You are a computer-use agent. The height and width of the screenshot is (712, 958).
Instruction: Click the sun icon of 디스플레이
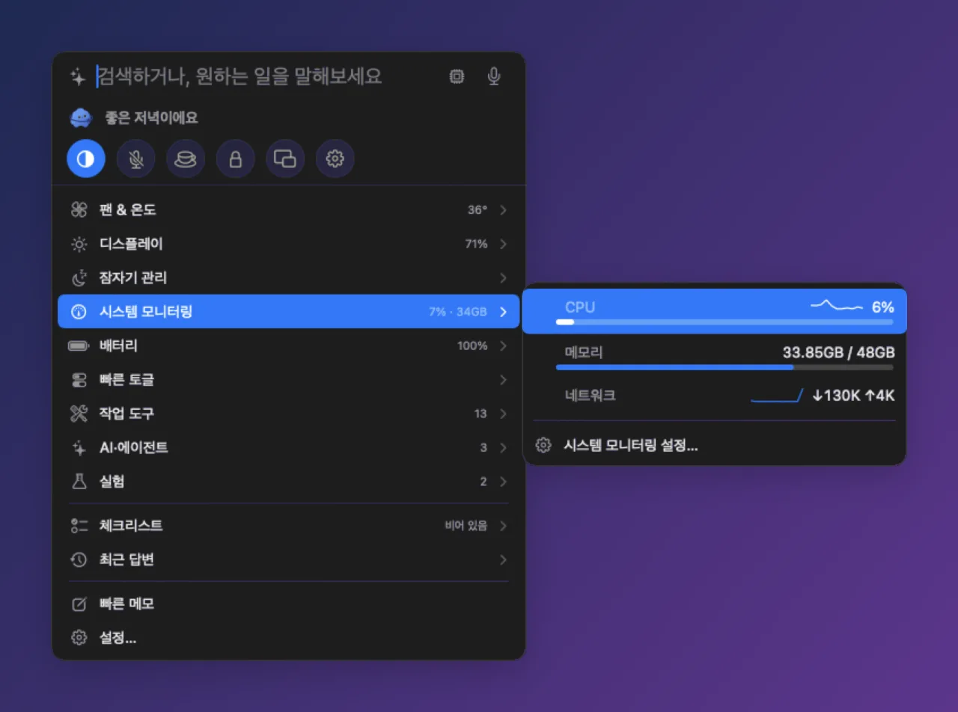pyautogui.click(x=79, y=244)
